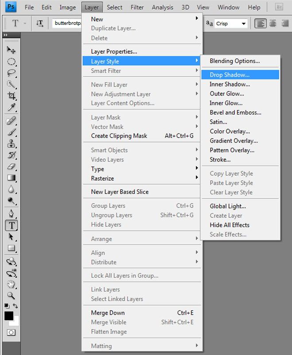Image resolution: width=292 pixels, height=355 pixels.
Task: Select the Gradient tool
Action: point(11,178)
